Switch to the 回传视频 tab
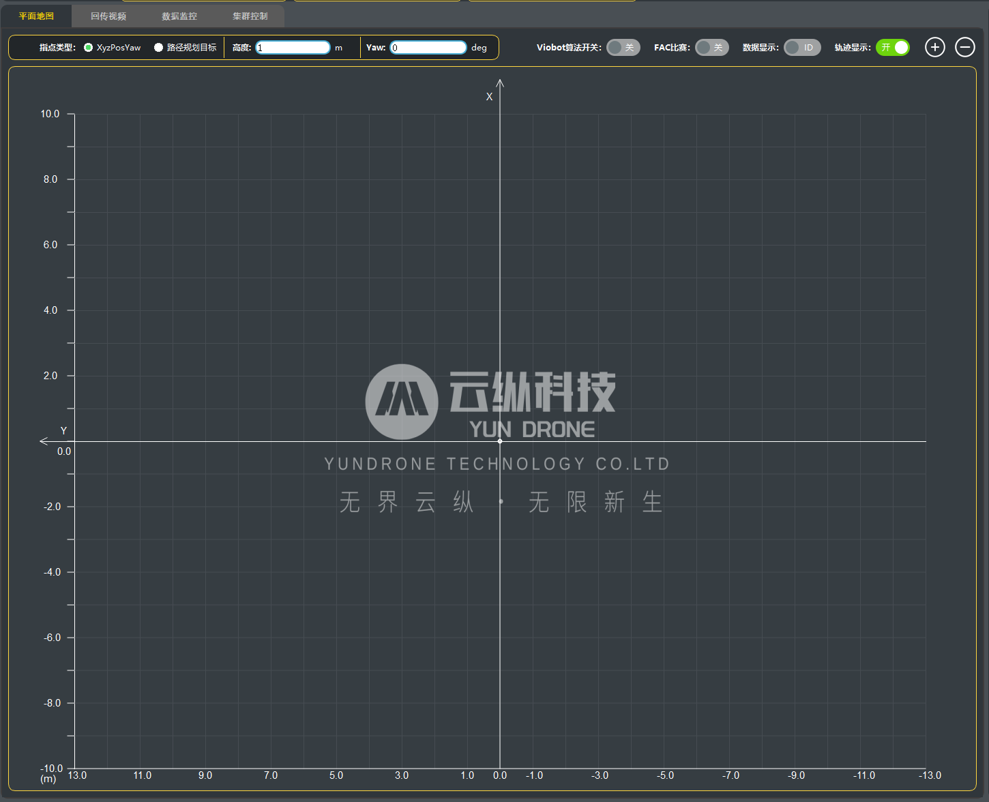 [108, 16]
